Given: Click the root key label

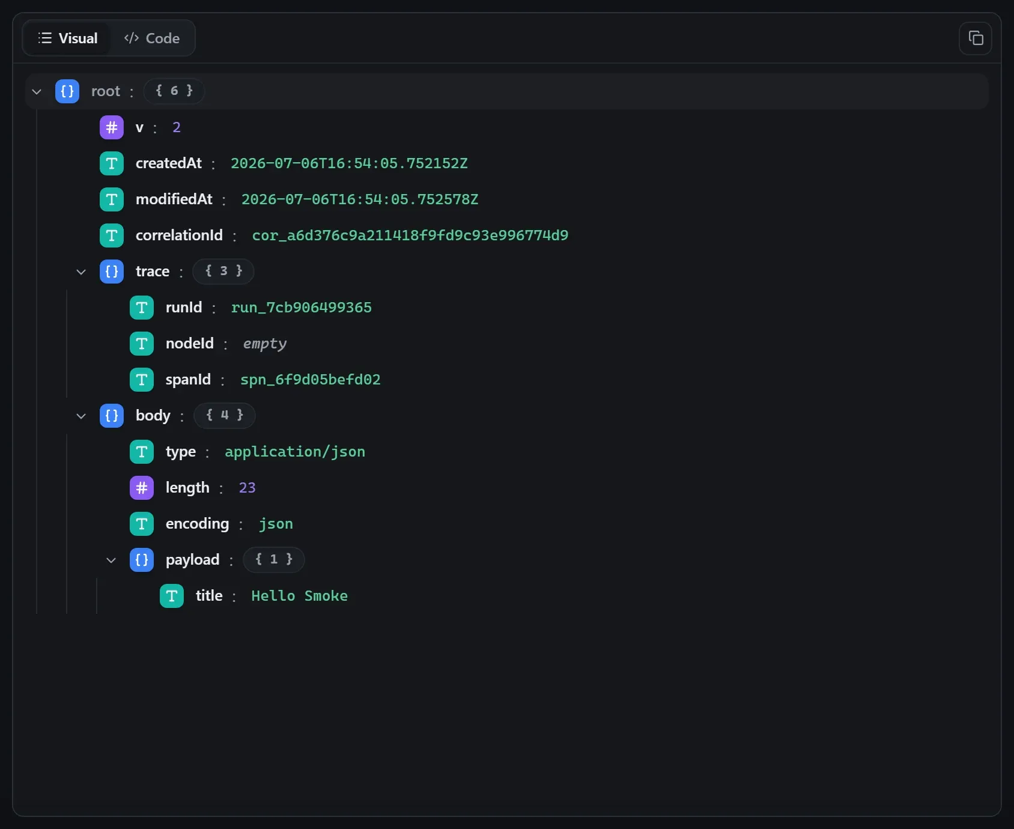Looking at the screenshot, I should [x=106, y=91].
